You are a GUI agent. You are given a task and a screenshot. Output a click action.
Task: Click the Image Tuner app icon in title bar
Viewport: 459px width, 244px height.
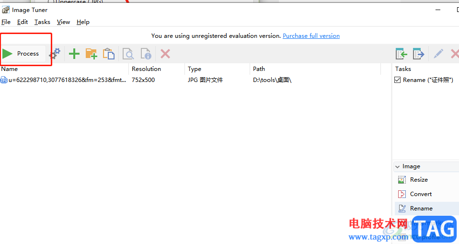[6, 10]
